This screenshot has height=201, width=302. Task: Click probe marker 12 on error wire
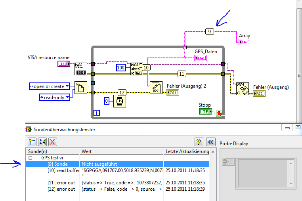122,92
